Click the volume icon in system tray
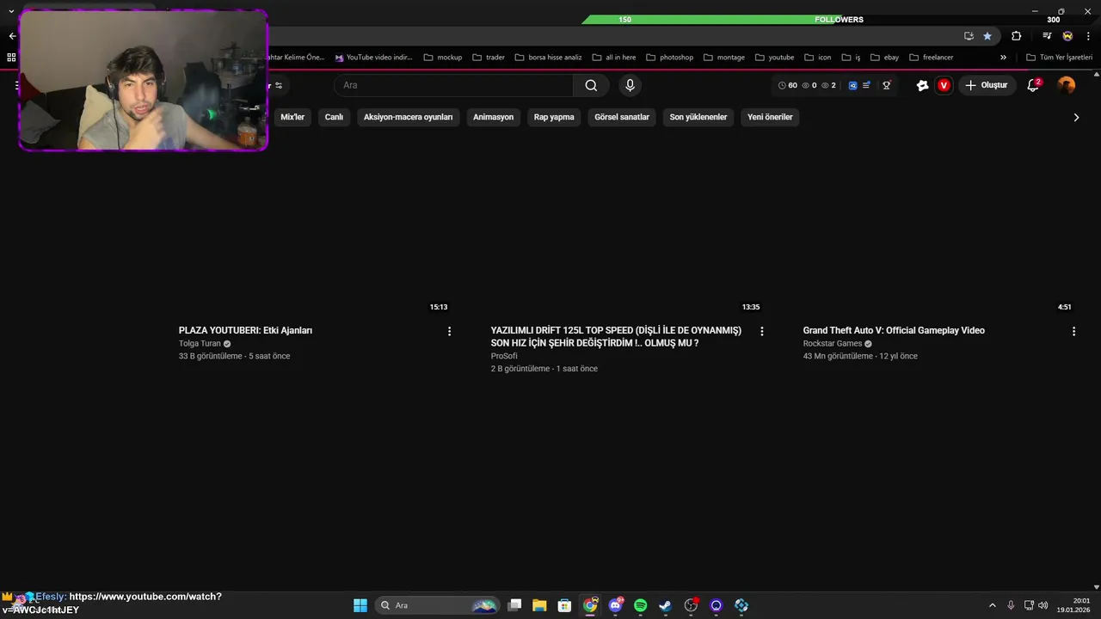The width and height of the screenshot is (1101, 619). [x=1043, y=605]
